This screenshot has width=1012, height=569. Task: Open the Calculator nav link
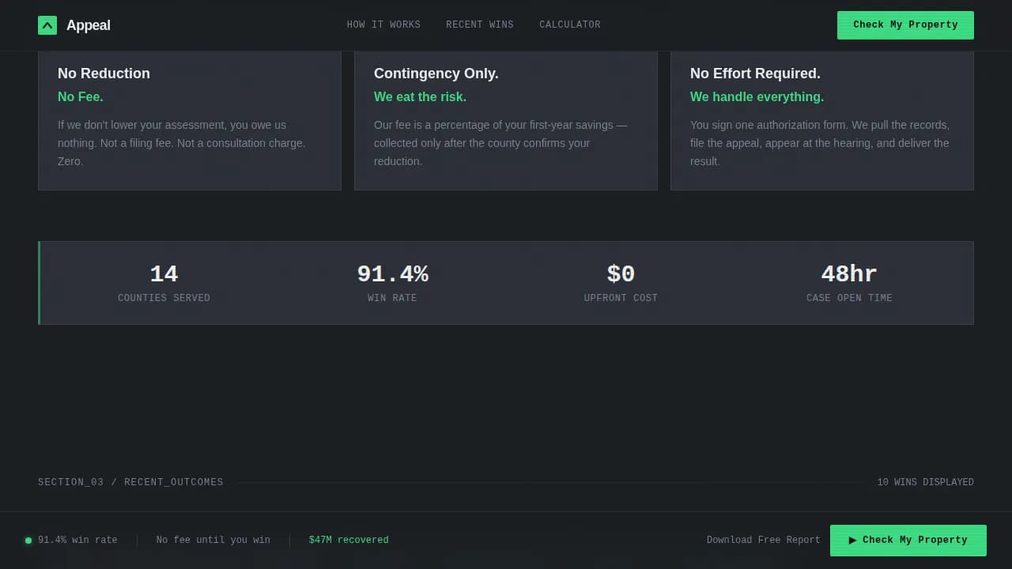[x=569, y=24]
